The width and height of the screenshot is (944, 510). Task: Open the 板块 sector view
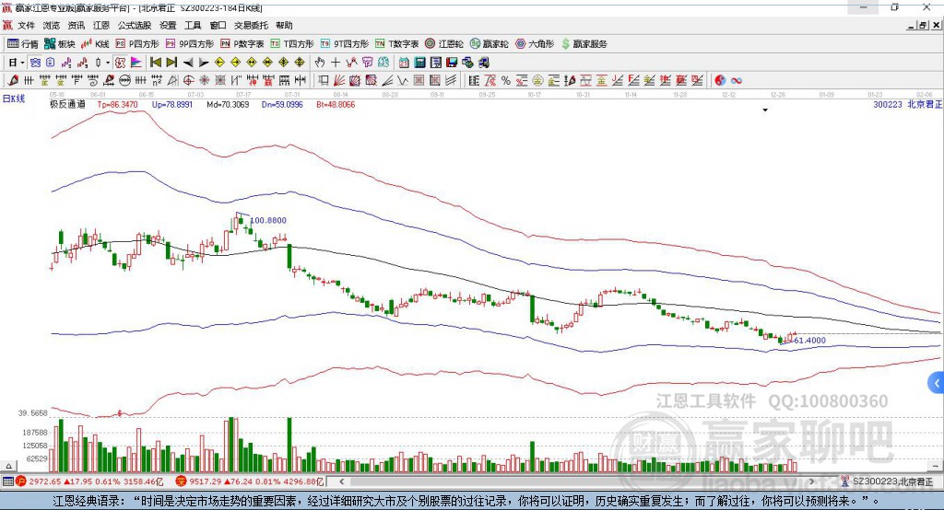(60, 44)
